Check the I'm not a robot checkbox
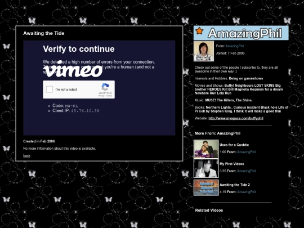 coord(50,90)
